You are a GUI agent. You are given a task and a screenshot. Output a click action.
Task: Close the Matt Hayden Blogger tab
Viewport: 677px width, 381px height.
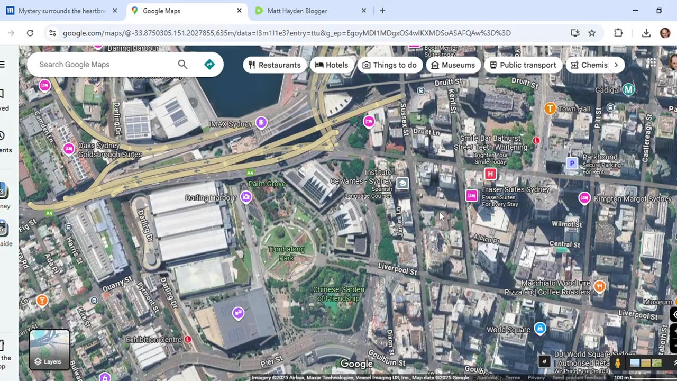[x=364, y=11]
